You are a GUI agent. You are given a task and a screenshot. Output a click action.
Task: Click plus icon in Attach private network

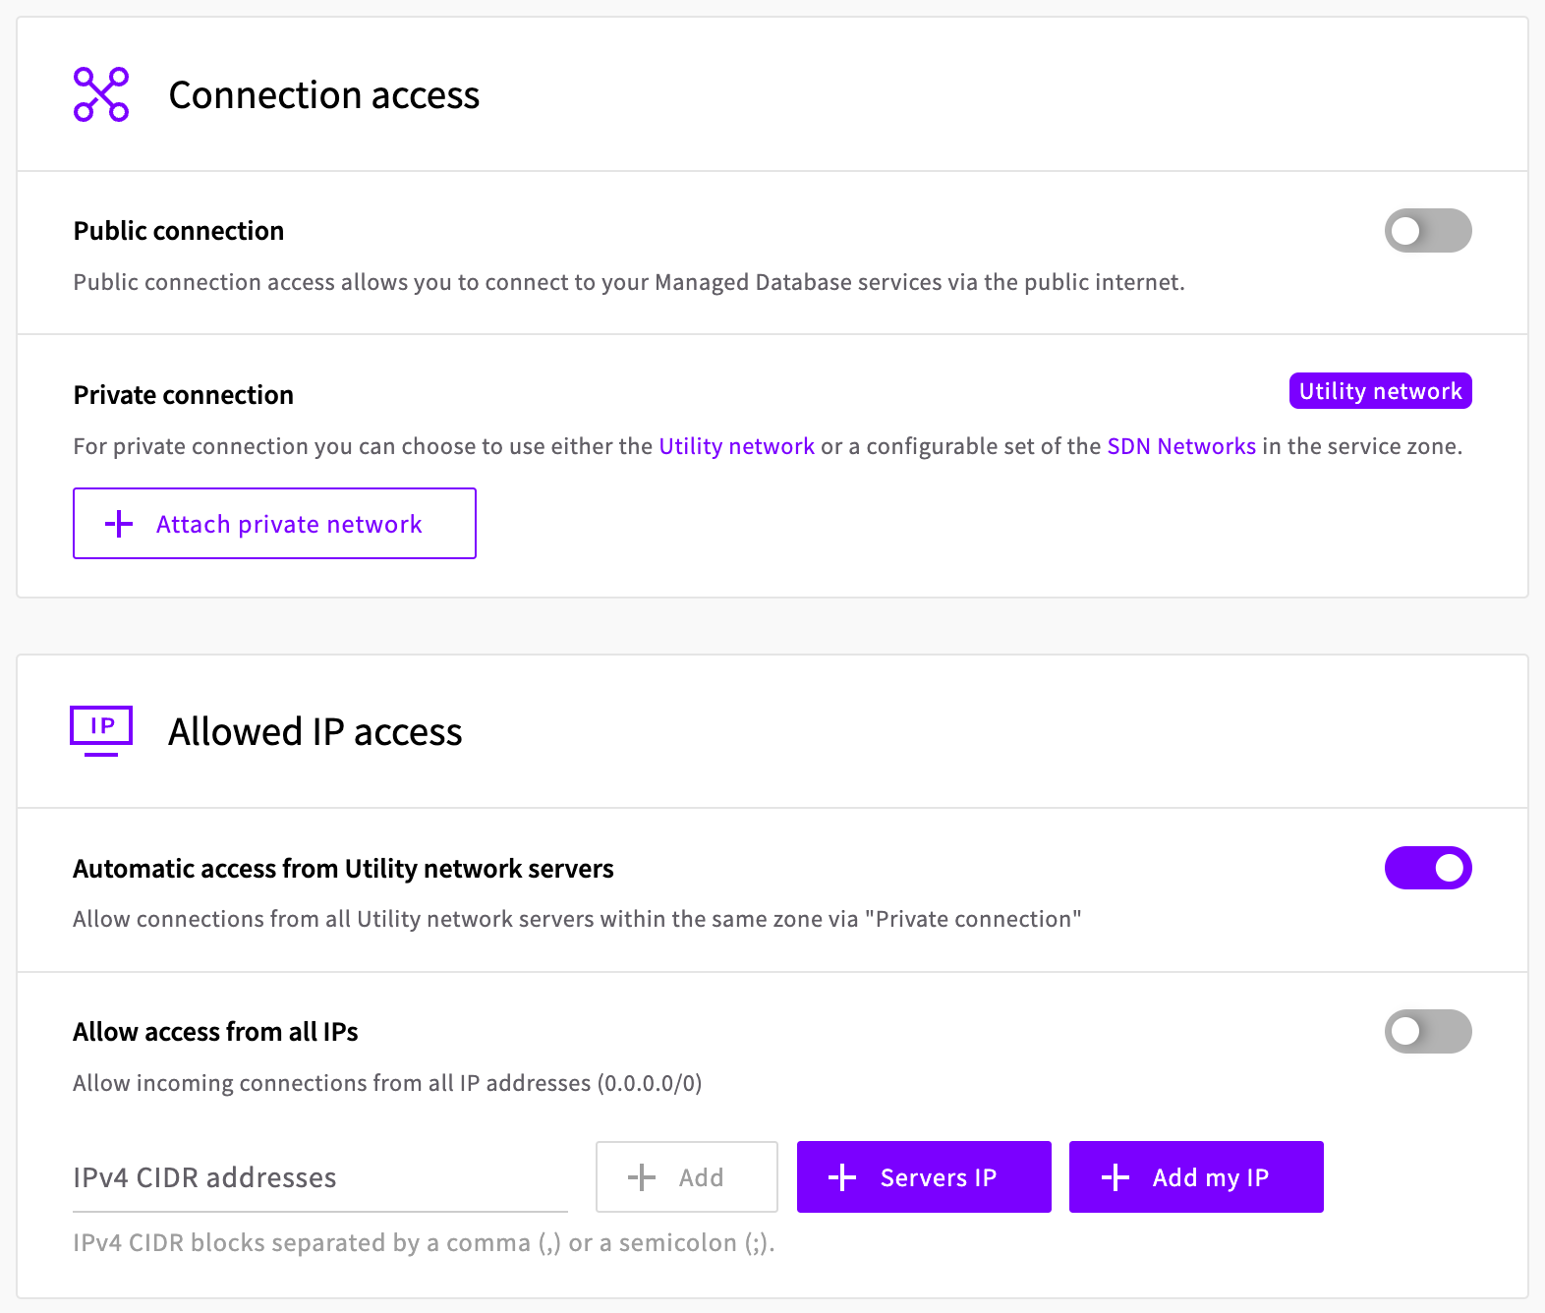pyautogui.click(x=119, y=524)
